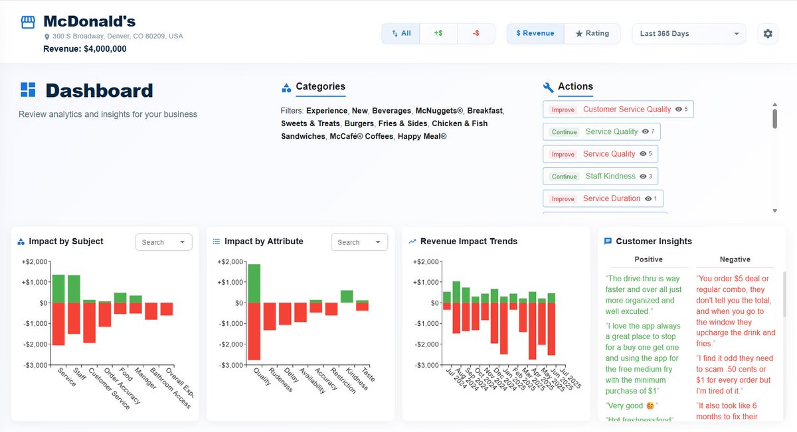Select the Fries & Sides category filter
Image resolution: width=797 pixels, height=432 pixels.
pyautogui.click(x=402, y=123)
